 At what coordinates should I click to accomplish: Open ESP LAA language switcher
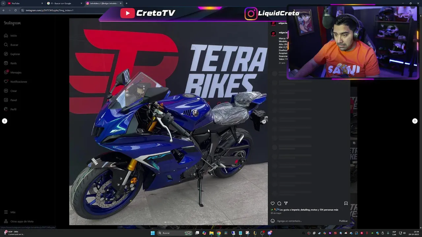click(394, 233)
